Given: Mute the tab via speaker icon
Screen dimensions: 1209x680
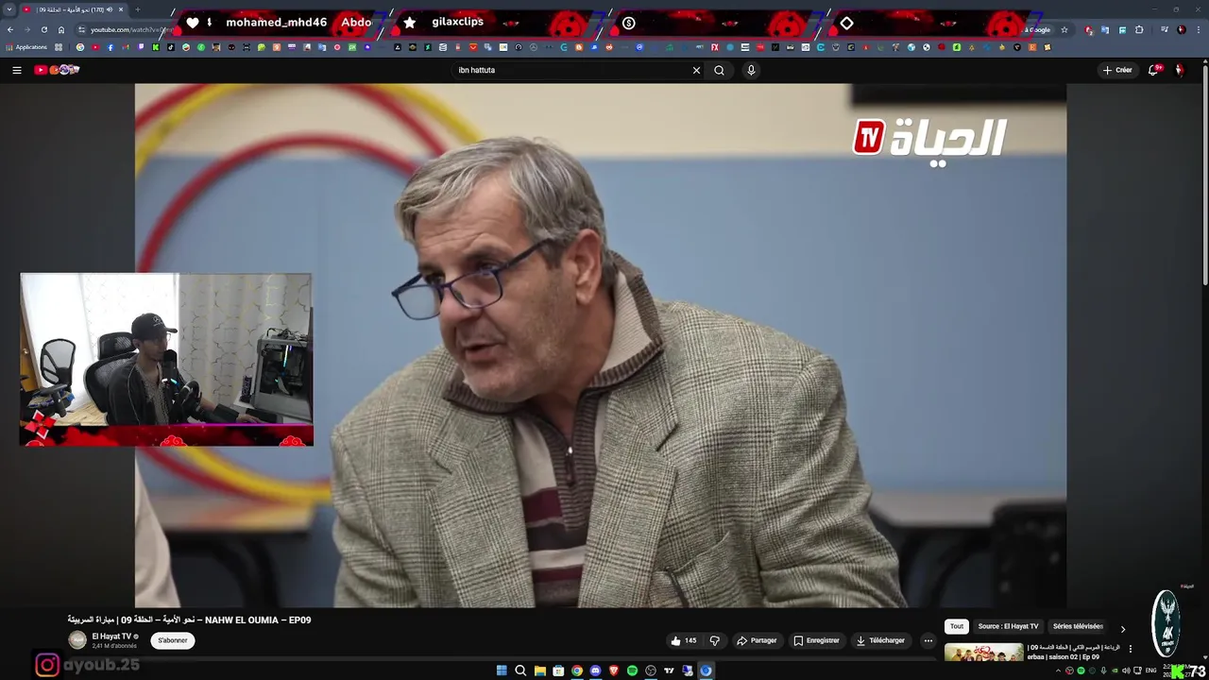Looking at the screenshot, I should (110, 9).
